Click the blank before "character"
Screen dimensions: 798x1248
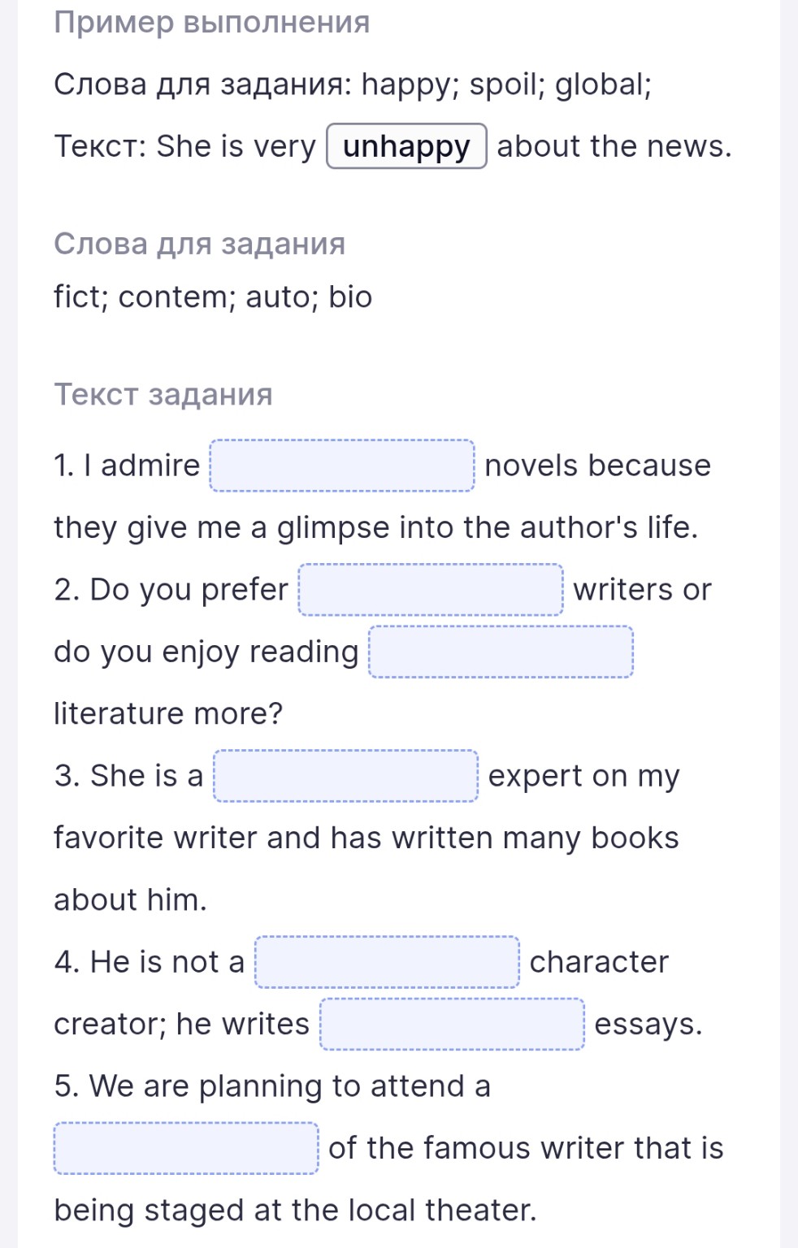click(x=387, y=962)
